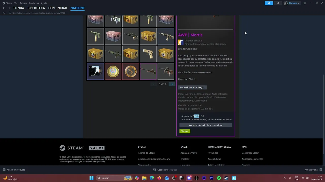Click the green Vender button

(x=185, y=131)
